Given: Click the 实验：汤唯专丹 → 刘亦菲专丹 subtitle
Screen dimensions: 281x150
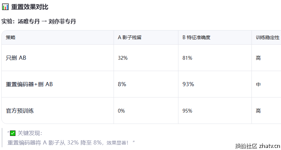Looking at the screenshot, I should coord(39,22).
